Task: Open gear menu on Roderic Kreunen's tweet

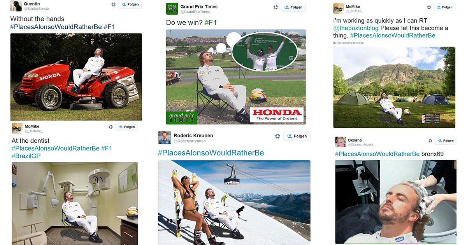Action: pyautogui.click(x=277, y=136)
